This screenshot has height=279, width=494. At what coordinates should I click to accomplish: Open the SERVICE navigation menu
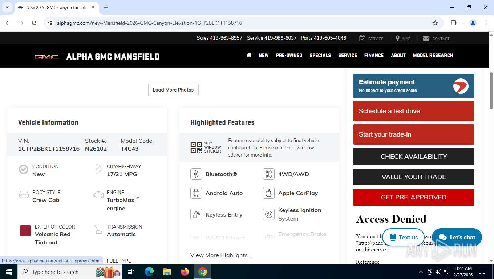click(x=348, y=55)
